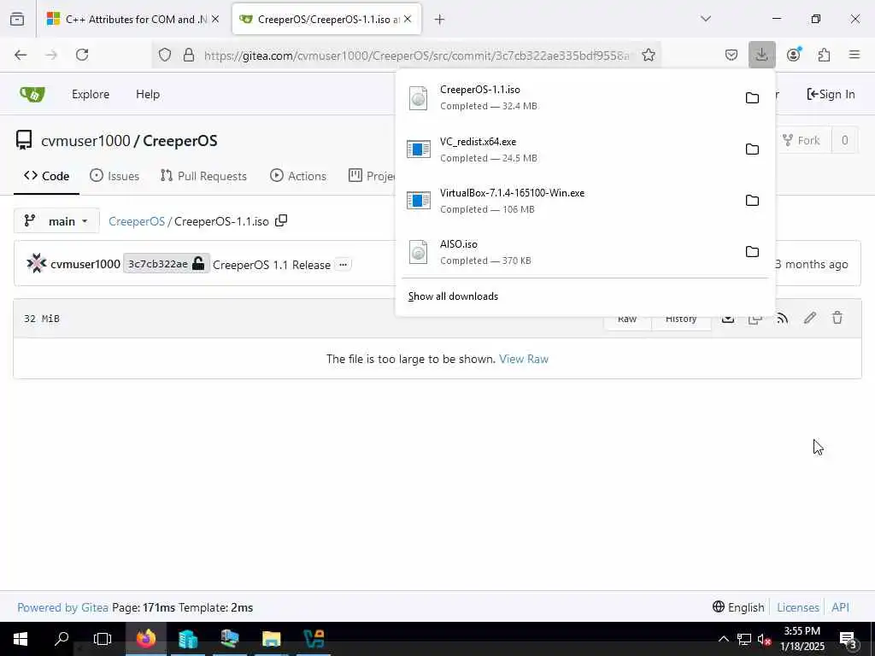Viewport: 875px width, 656px height.
Task: Bookmark this page with star icon
Action: (649, 55)
